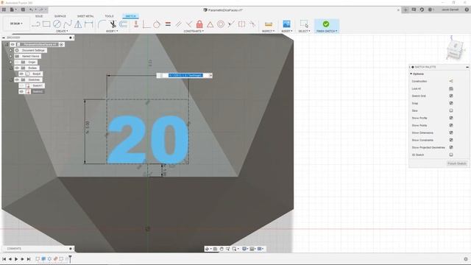
Task: Open the Constraints dropdown menu
Action: click(194, 31)
